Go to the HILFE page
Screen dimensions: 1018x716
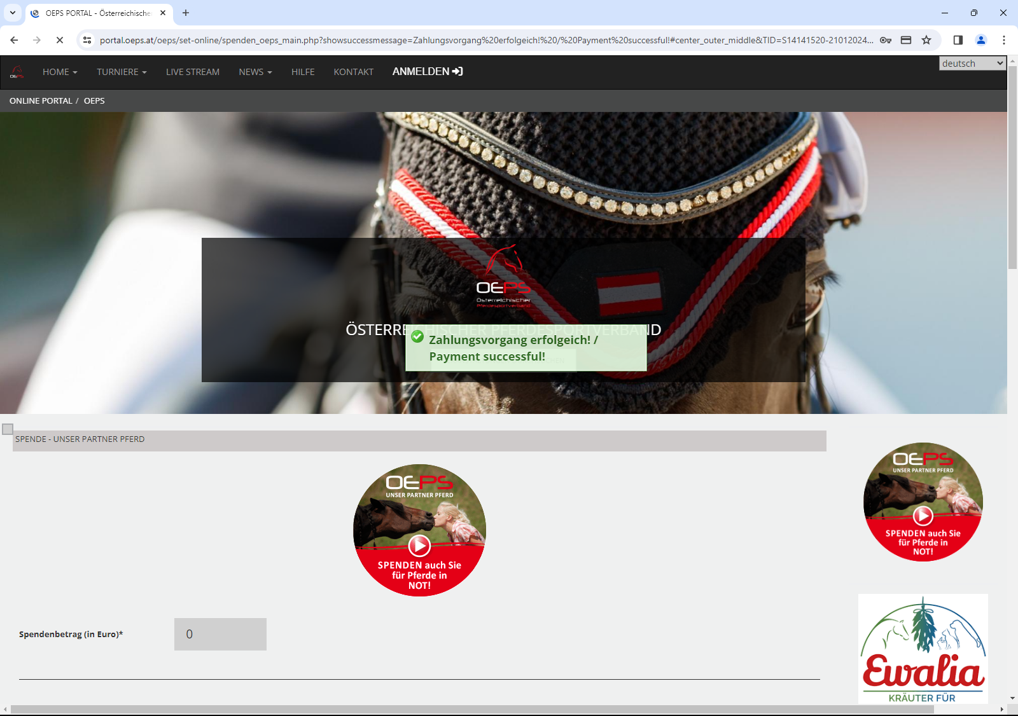pos(303,72)
